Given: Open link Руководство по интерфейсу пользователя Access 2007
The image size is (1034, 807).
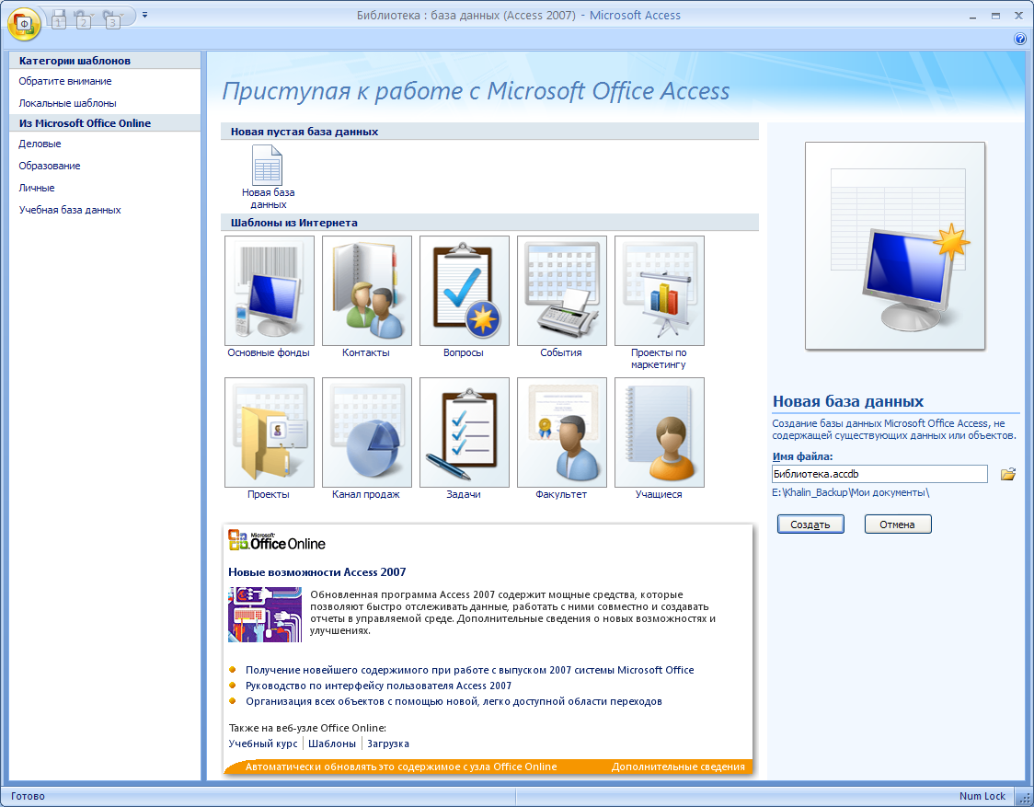Looking at the screenshot, I should point(378,686).
